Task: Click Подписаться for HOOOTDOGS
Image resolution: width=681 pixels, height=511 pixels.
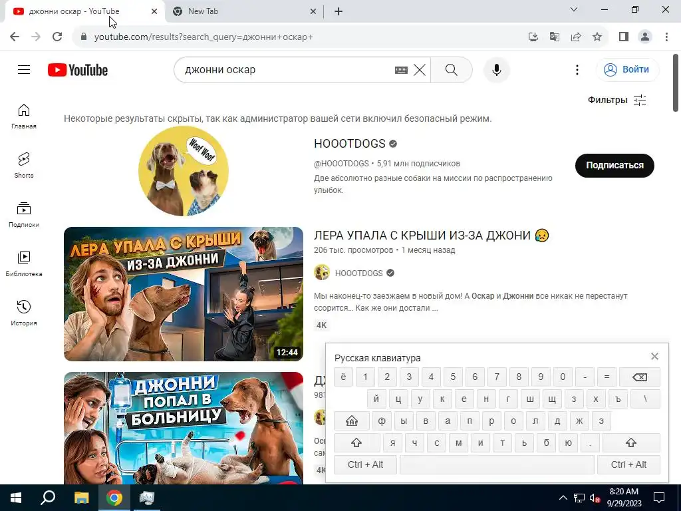Action: [x=614, y=165]
